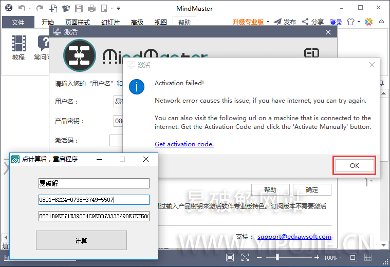This screenshot has height=267, width=390.
Task: Expand quick access toolbar customization arrow
Action: (x=119, y=8)
